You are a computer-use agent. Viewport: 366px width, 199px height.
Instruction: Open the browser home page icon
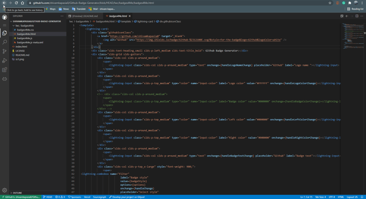click(x=22, y=3)
